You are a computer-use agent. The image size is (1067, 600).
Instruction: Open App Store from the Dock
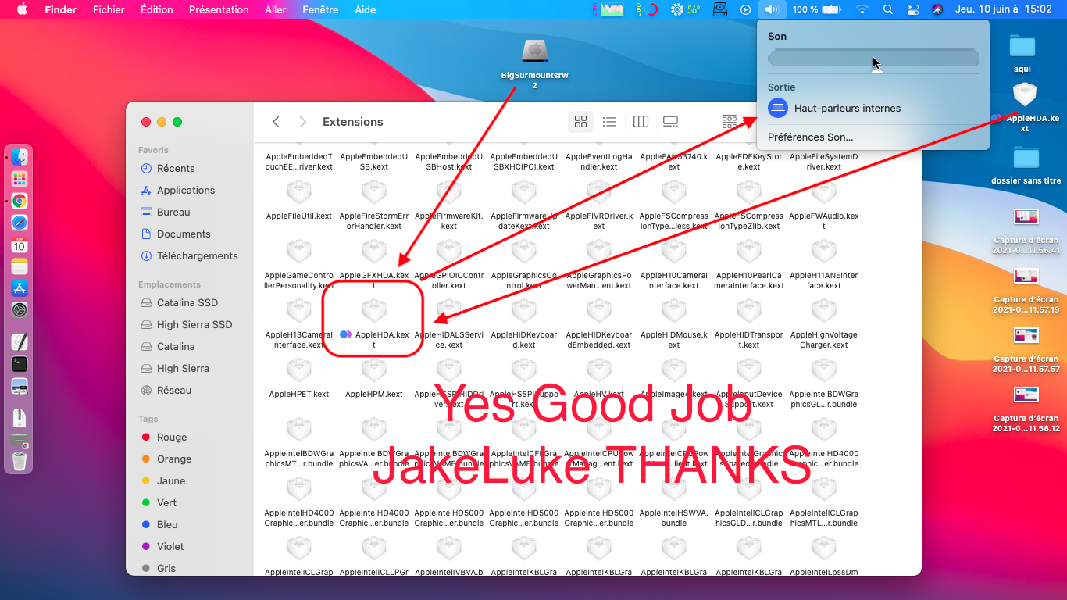click(x=20, y=288)
